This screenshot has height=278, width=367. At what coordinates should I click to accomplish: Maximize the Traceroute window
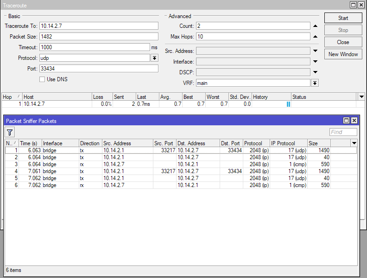[354, 5]
